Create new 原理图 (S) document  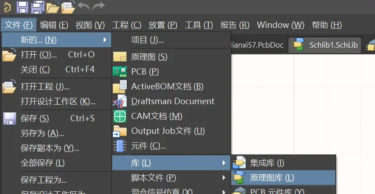click(x=171, y=57)
